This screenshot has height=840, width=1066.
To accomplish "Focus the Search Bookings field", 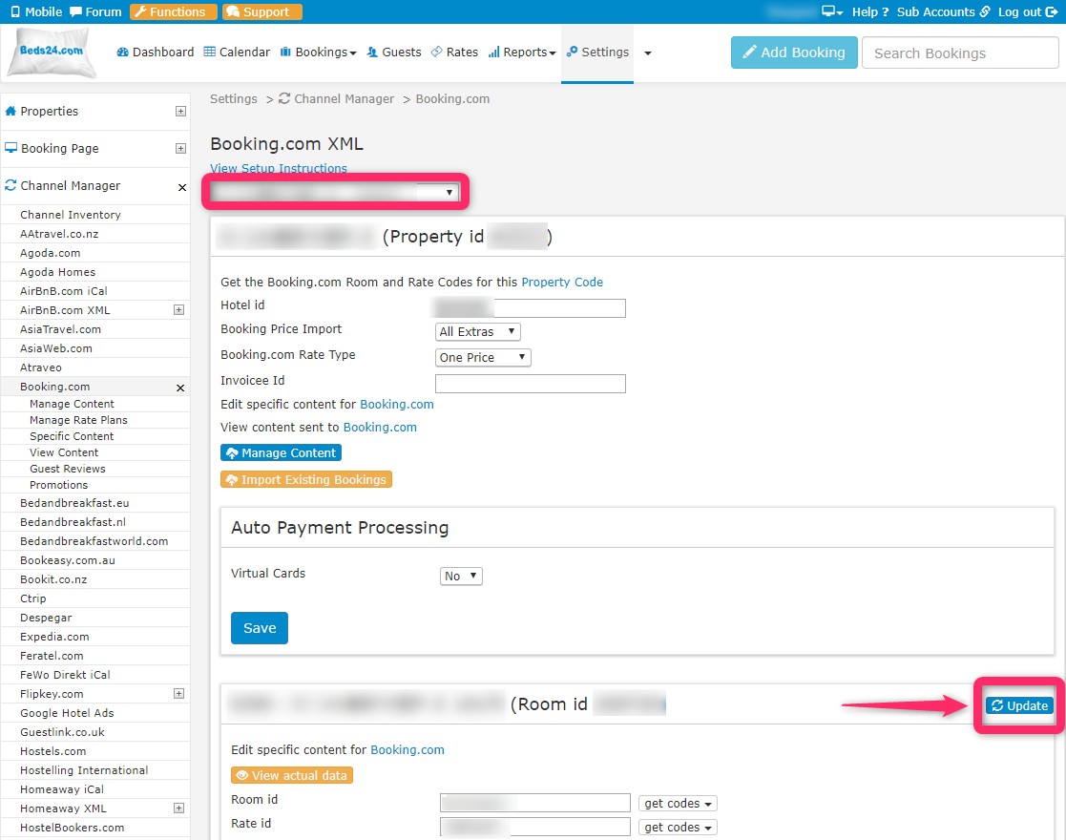I will coord(960,52).
